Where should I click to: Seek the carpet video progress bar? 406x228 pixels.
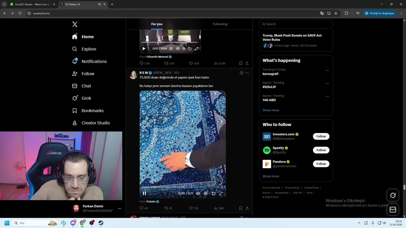[x=183, y=187]
